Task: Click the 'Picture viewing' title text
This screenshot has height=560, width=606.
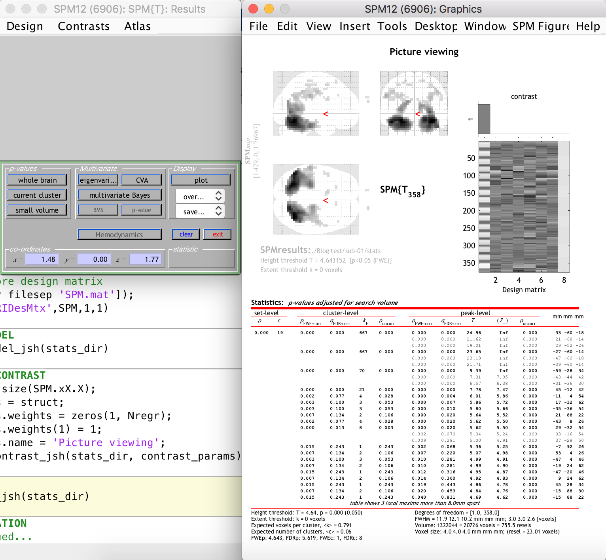Action: 424,52
